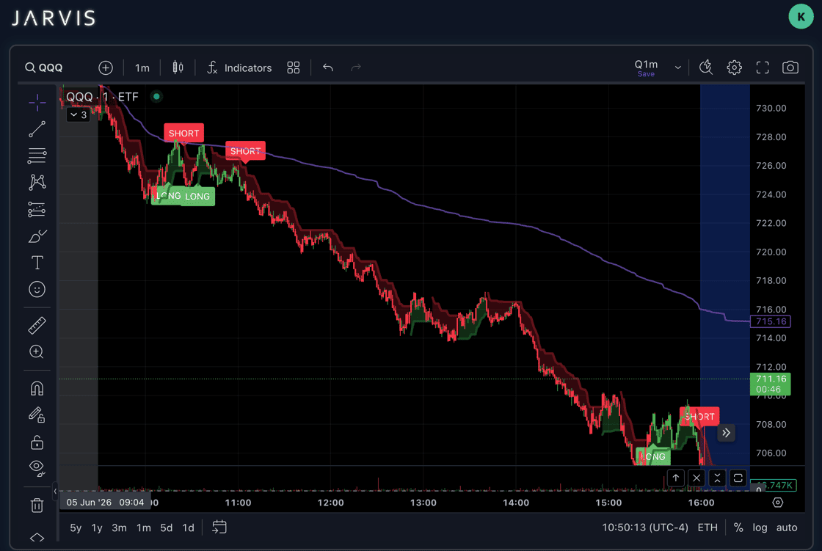Set date range to 5d
822x551 pixels.
click(166, 528)
